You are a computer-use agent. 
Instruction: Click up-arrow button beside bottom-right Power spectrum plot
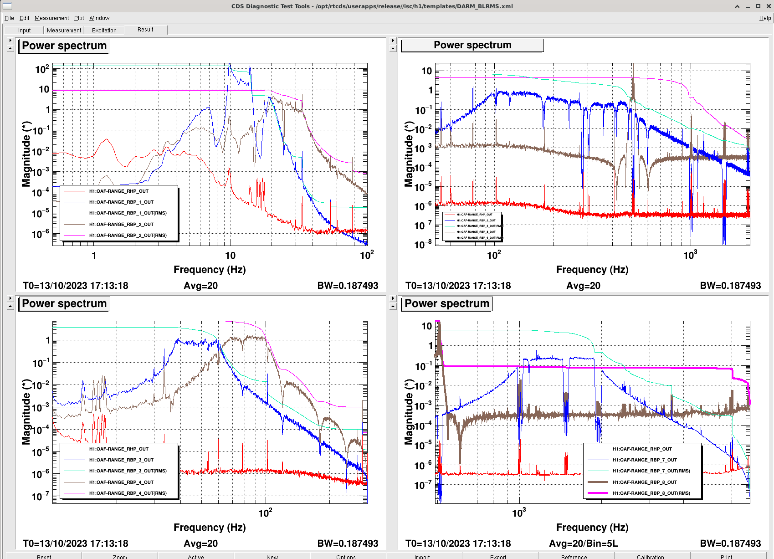[393, 306]
